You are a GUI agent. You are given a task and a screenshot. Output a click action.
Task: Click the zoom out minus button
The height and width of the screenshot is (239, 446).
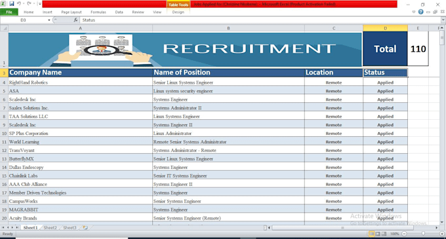404,234
